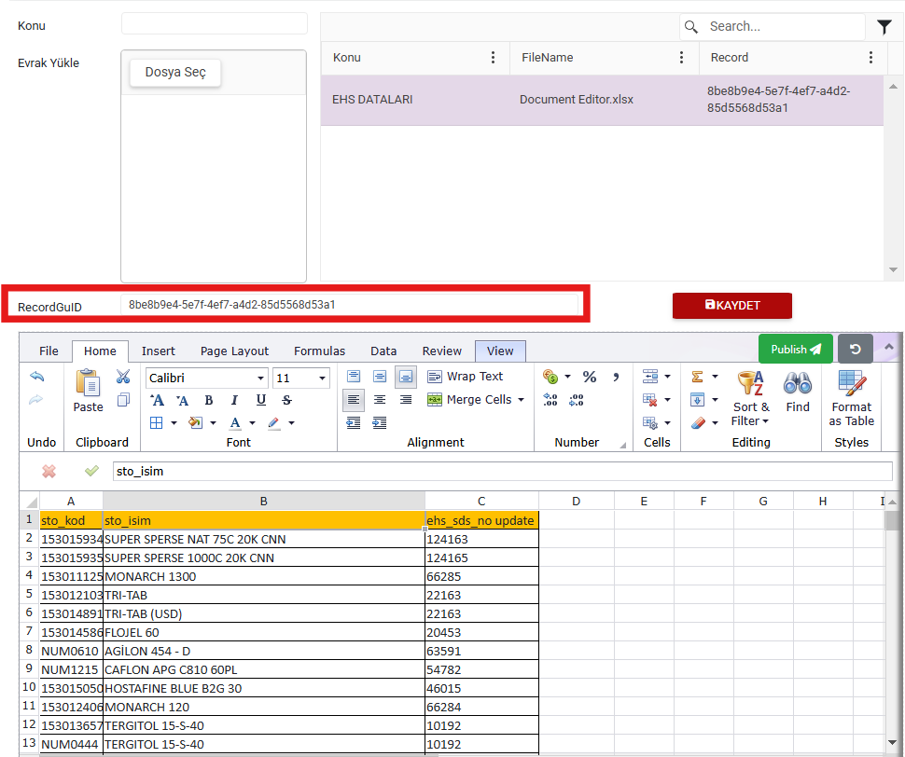This screenshot has height=757, width=905.
Task: Click the gray reload button next to Publish
Action: click(x=855, y=349)
